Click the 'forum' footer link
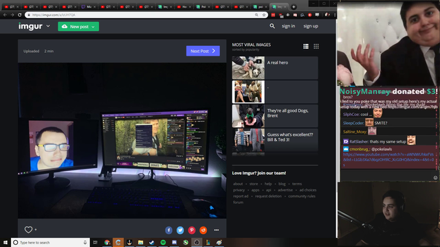Screen dimensions: 440x247 point(238,202)
